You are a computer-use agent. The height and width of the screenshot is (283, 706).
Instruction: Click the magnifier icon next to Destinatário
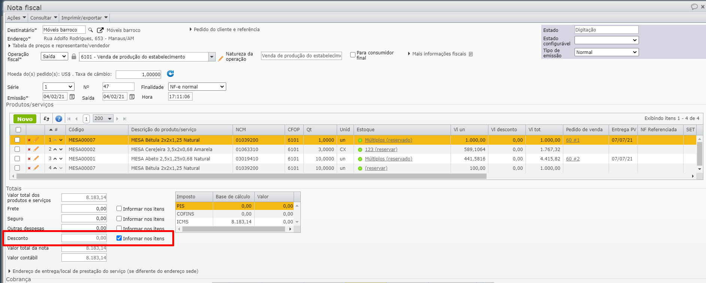(90, 30)
